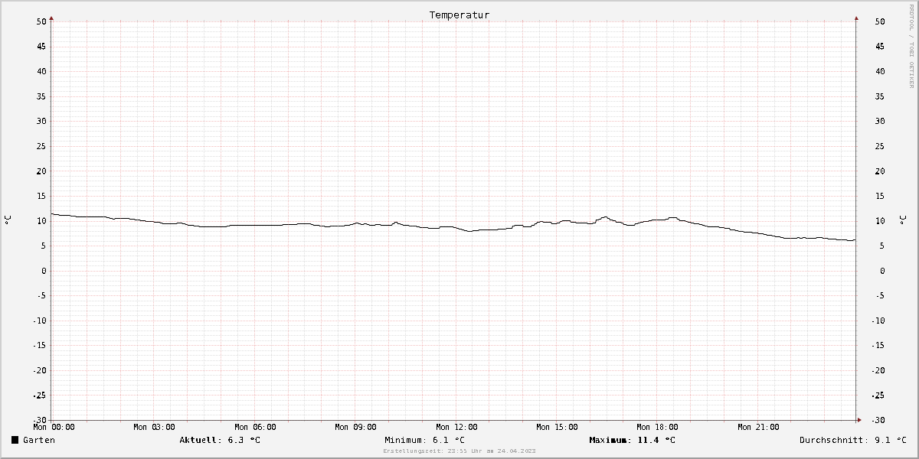Click the Mon 15:00 time axis label
The width and height of the screenshot is (919, 459).
[x=558, y=427]
